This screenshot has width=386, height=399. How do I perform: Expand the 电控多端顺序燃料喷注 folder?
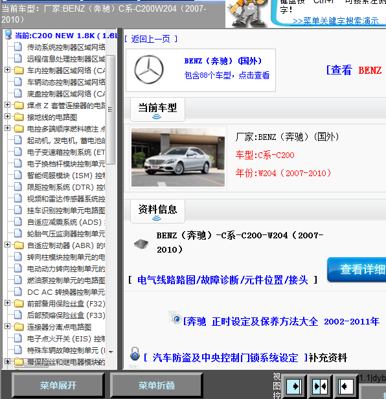(x=7, y=128)
